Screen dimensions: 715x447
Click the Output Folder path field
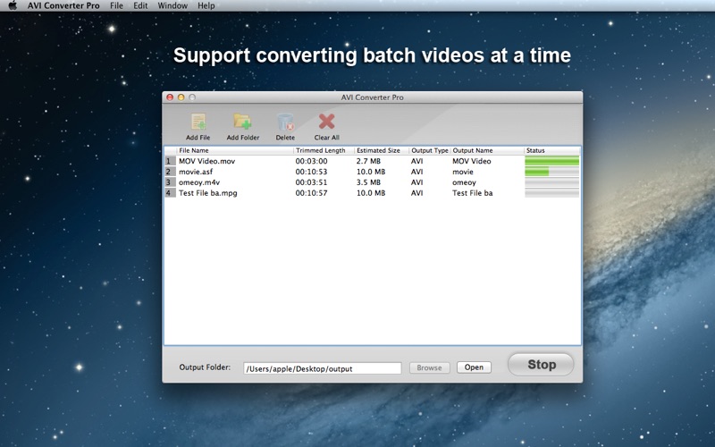coord(323,368)
